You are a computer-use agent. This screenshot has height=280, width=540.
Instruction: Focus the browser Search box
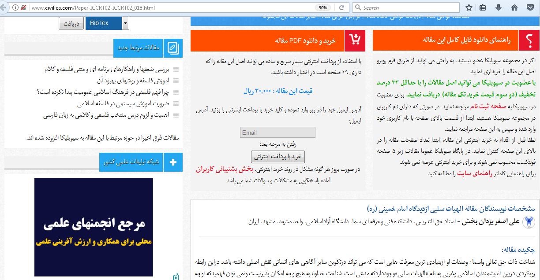pyautogui.click(x=406, y=7)
